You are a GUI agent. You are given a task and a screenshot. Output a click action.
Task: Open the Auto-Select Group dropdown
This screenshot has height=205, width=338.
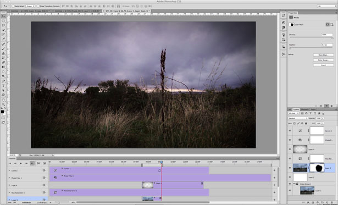point(30,6)
